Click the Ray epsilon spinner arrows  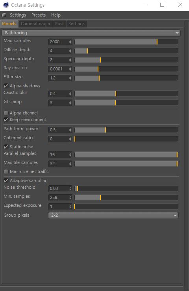70,69
